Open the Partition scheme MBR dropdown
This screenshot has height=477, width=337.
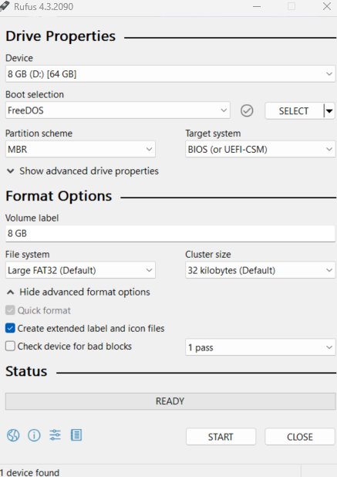(80, 149)
